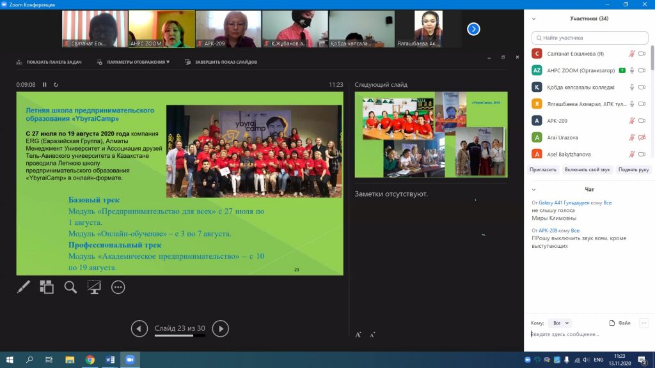This screenshot has height=368, width=655.
Task: Collapse the Participants (Участники) panel chevron
Action: (x=534, y=19)
